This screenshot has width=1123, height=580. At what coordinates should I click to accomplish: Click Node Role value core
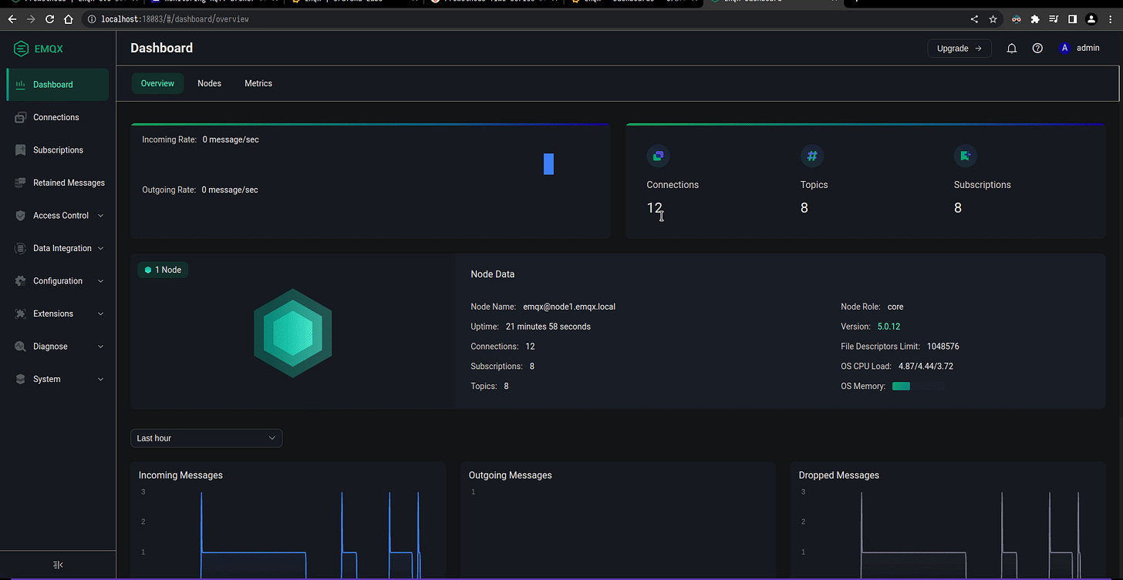coord(895,307)
